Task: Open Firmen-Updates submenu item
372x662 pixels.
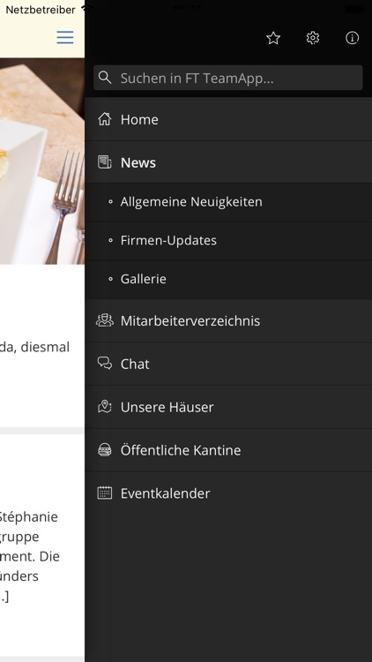Action: pos(228,241)
